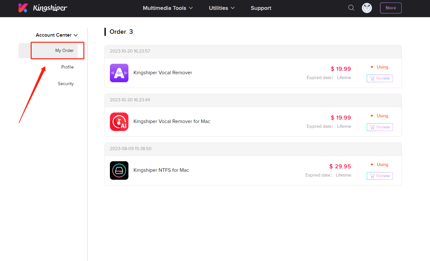Click the Vocal Remover for Mac red icon
Image resolution: width=430 pixels, height=261 pixels.
click(x=119, y=122)
